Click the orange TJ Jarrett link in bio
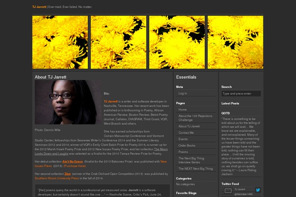This screenshot has width=296, height=197. coord(111,101)
